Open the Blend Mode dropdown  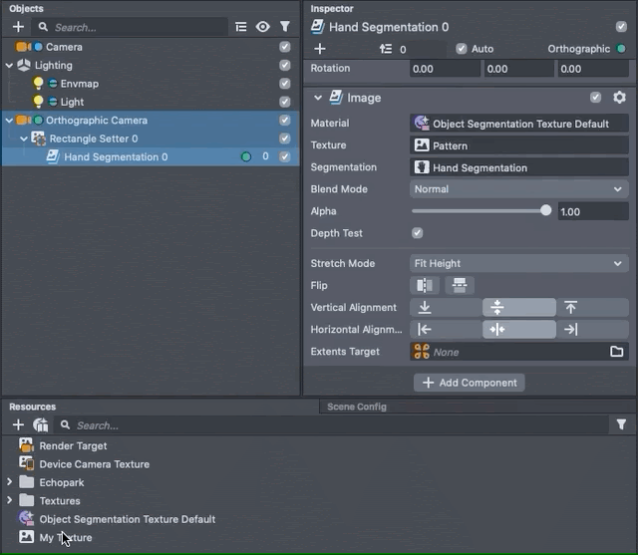(518, 189)
